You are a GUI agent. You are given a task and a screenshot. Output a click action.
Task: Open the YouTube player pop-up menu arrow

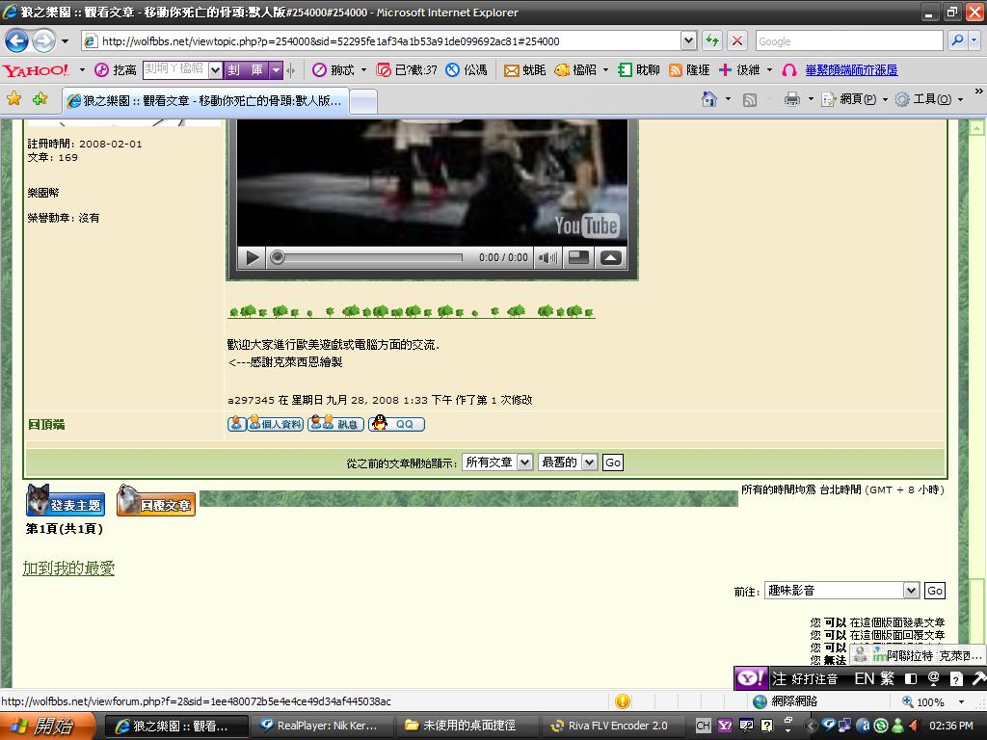pos(611,257)
